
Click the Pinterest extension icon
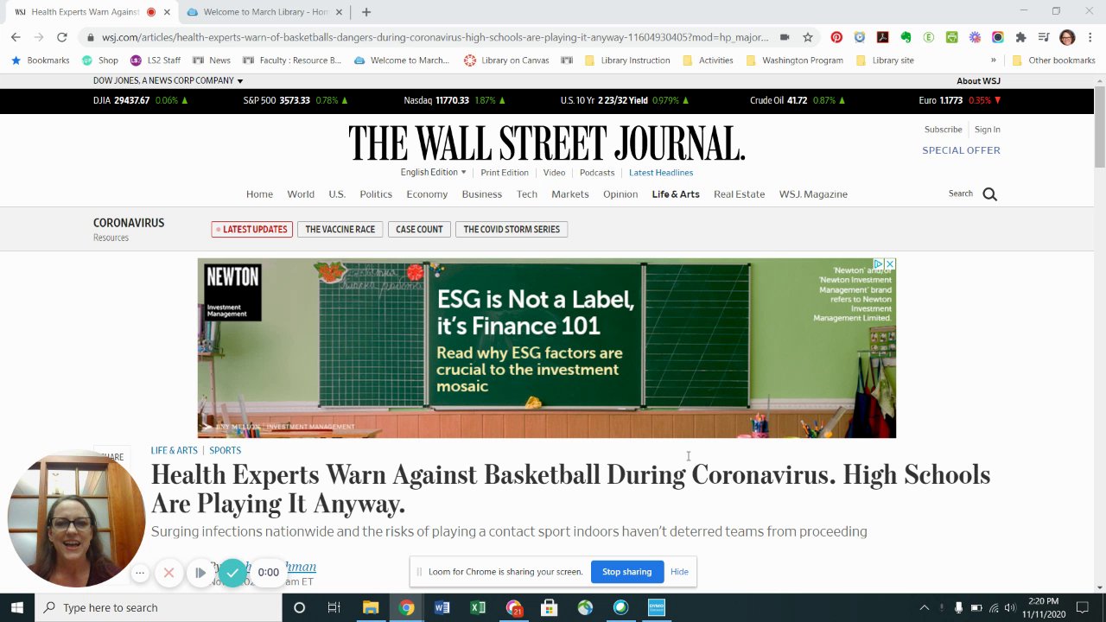click(x=836, y=37)
